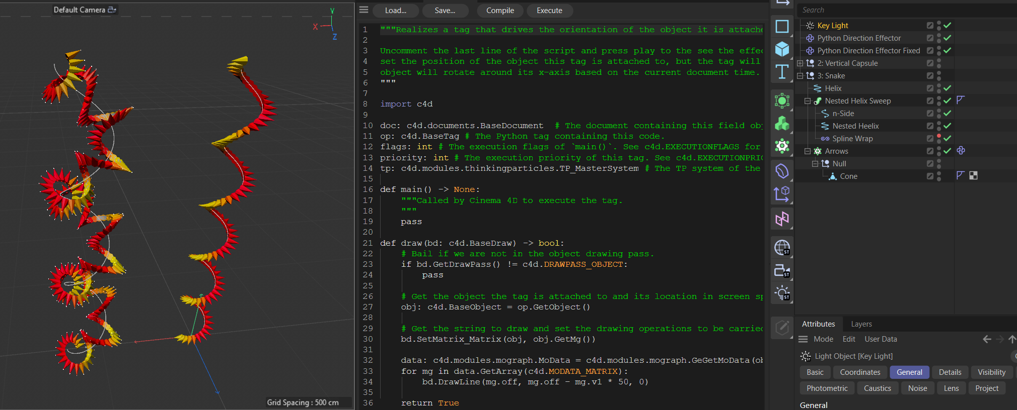
Task: Click the Compile button
Action: click(500, 11)
